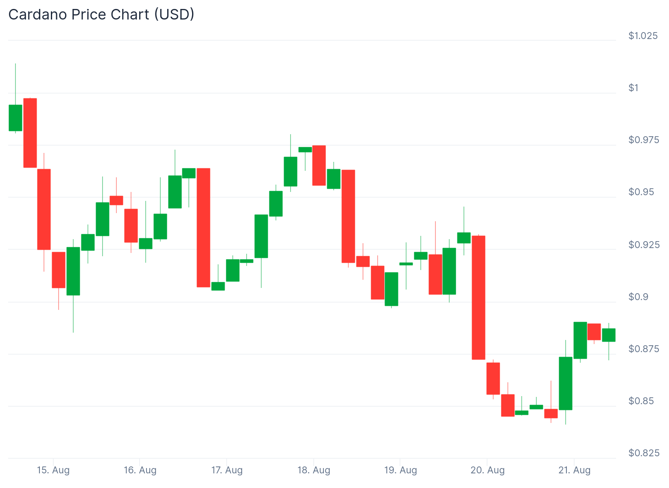The image size is (669, 488).
Task: Select the 18. Aug date label
Action: [x=314, y=471]
